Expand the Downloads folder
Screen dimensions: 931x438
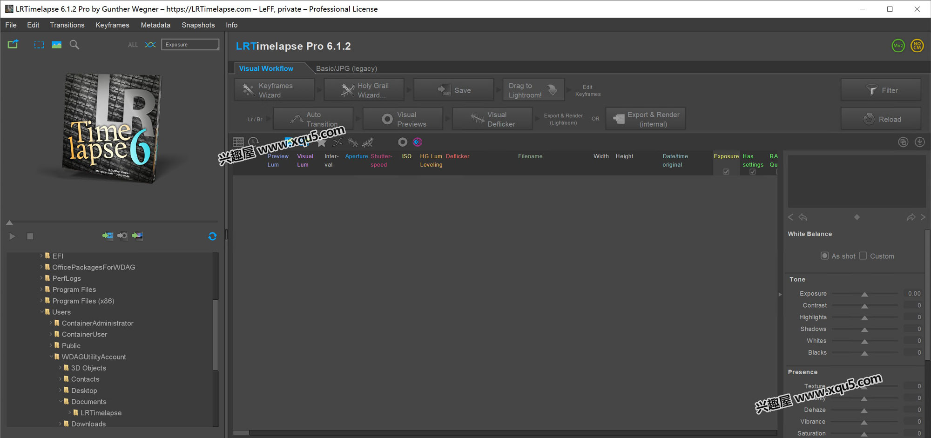(x=60, y=424)
